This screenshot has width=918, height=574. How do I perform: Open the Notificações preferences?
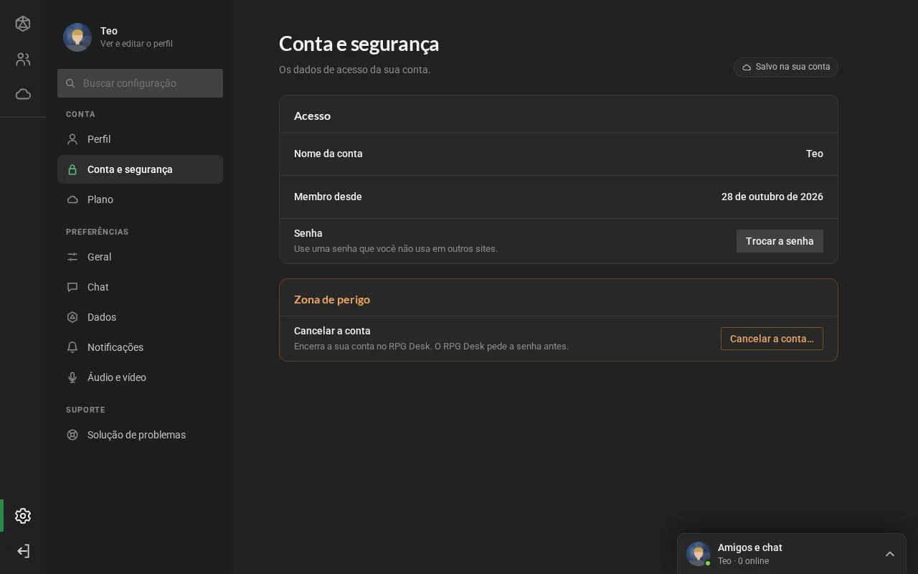click(x=140, y=347)
